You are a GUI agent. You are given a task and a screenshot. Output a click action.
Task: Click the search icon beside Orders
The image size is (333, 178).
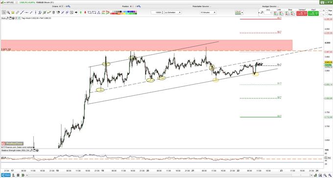coord(69,6)
